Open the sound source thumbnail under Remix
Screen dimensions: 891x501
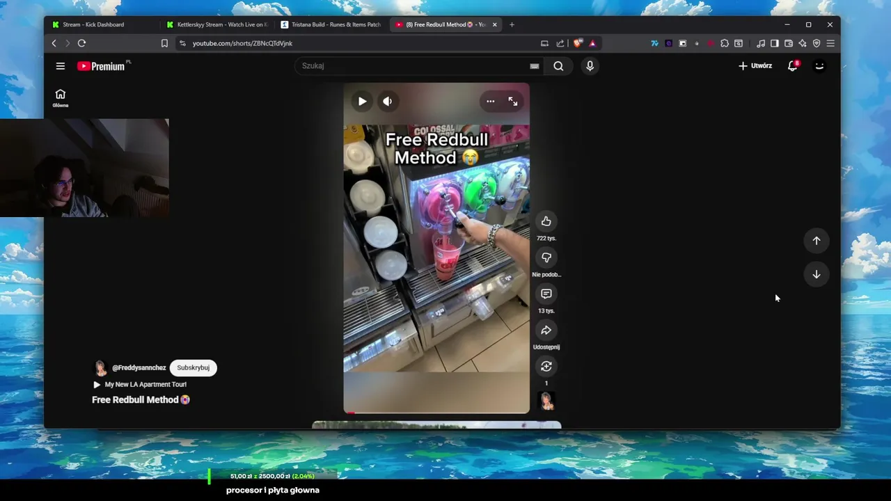546,401
